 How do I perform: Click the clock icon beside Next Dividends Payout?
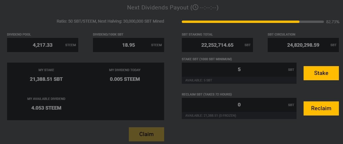pos(195,7)
